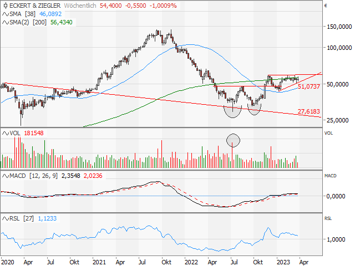355x266 pixels.
Task: Click the Wöchentlich interval label
Action: coord(80,6)
